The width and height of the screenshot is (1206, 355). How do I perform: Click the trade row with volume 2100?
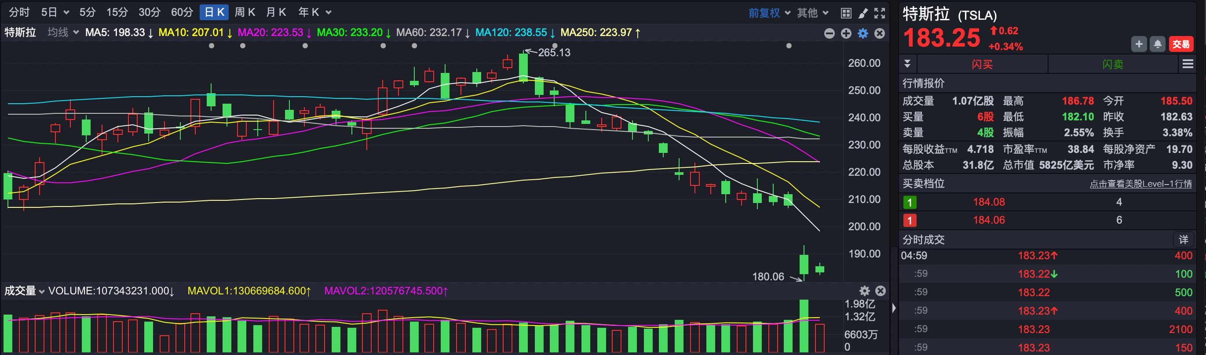coord(1047,329)
